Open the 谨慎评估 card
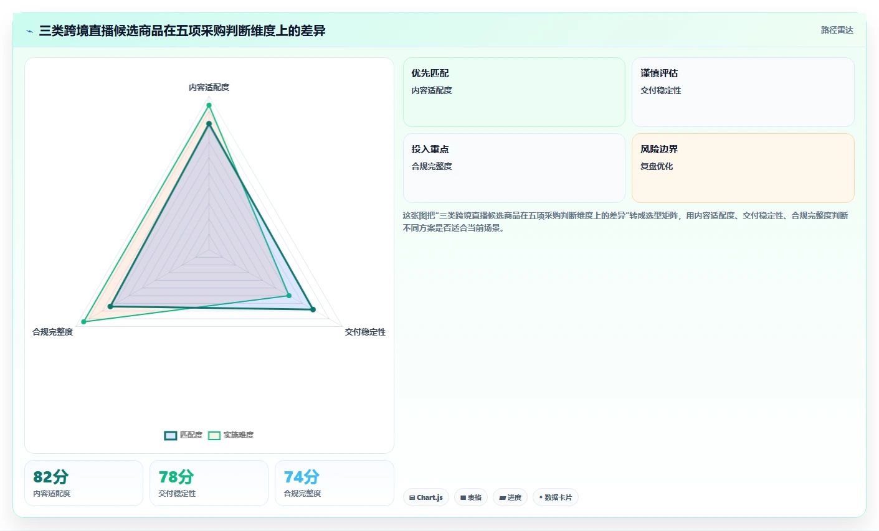 point(743,92)
